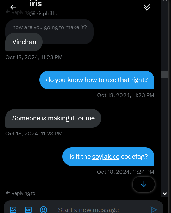171x213 pixels.
Task: Open the GIF picker icon
Action: click(x=28, y=210)
